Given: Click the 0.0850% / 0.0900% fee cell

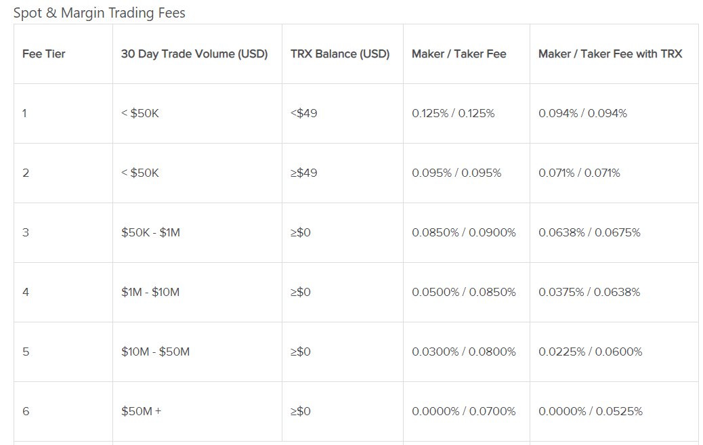Looking at the screenshot, I should [x=464, y=232].
